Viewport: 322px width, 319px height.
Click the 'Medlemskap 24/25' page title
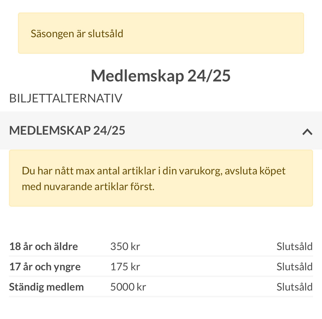click(x=161, y=76)
